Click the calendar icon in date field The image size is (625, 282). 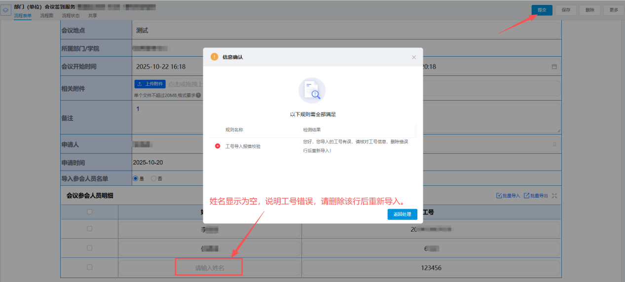[x=554, y=67]
